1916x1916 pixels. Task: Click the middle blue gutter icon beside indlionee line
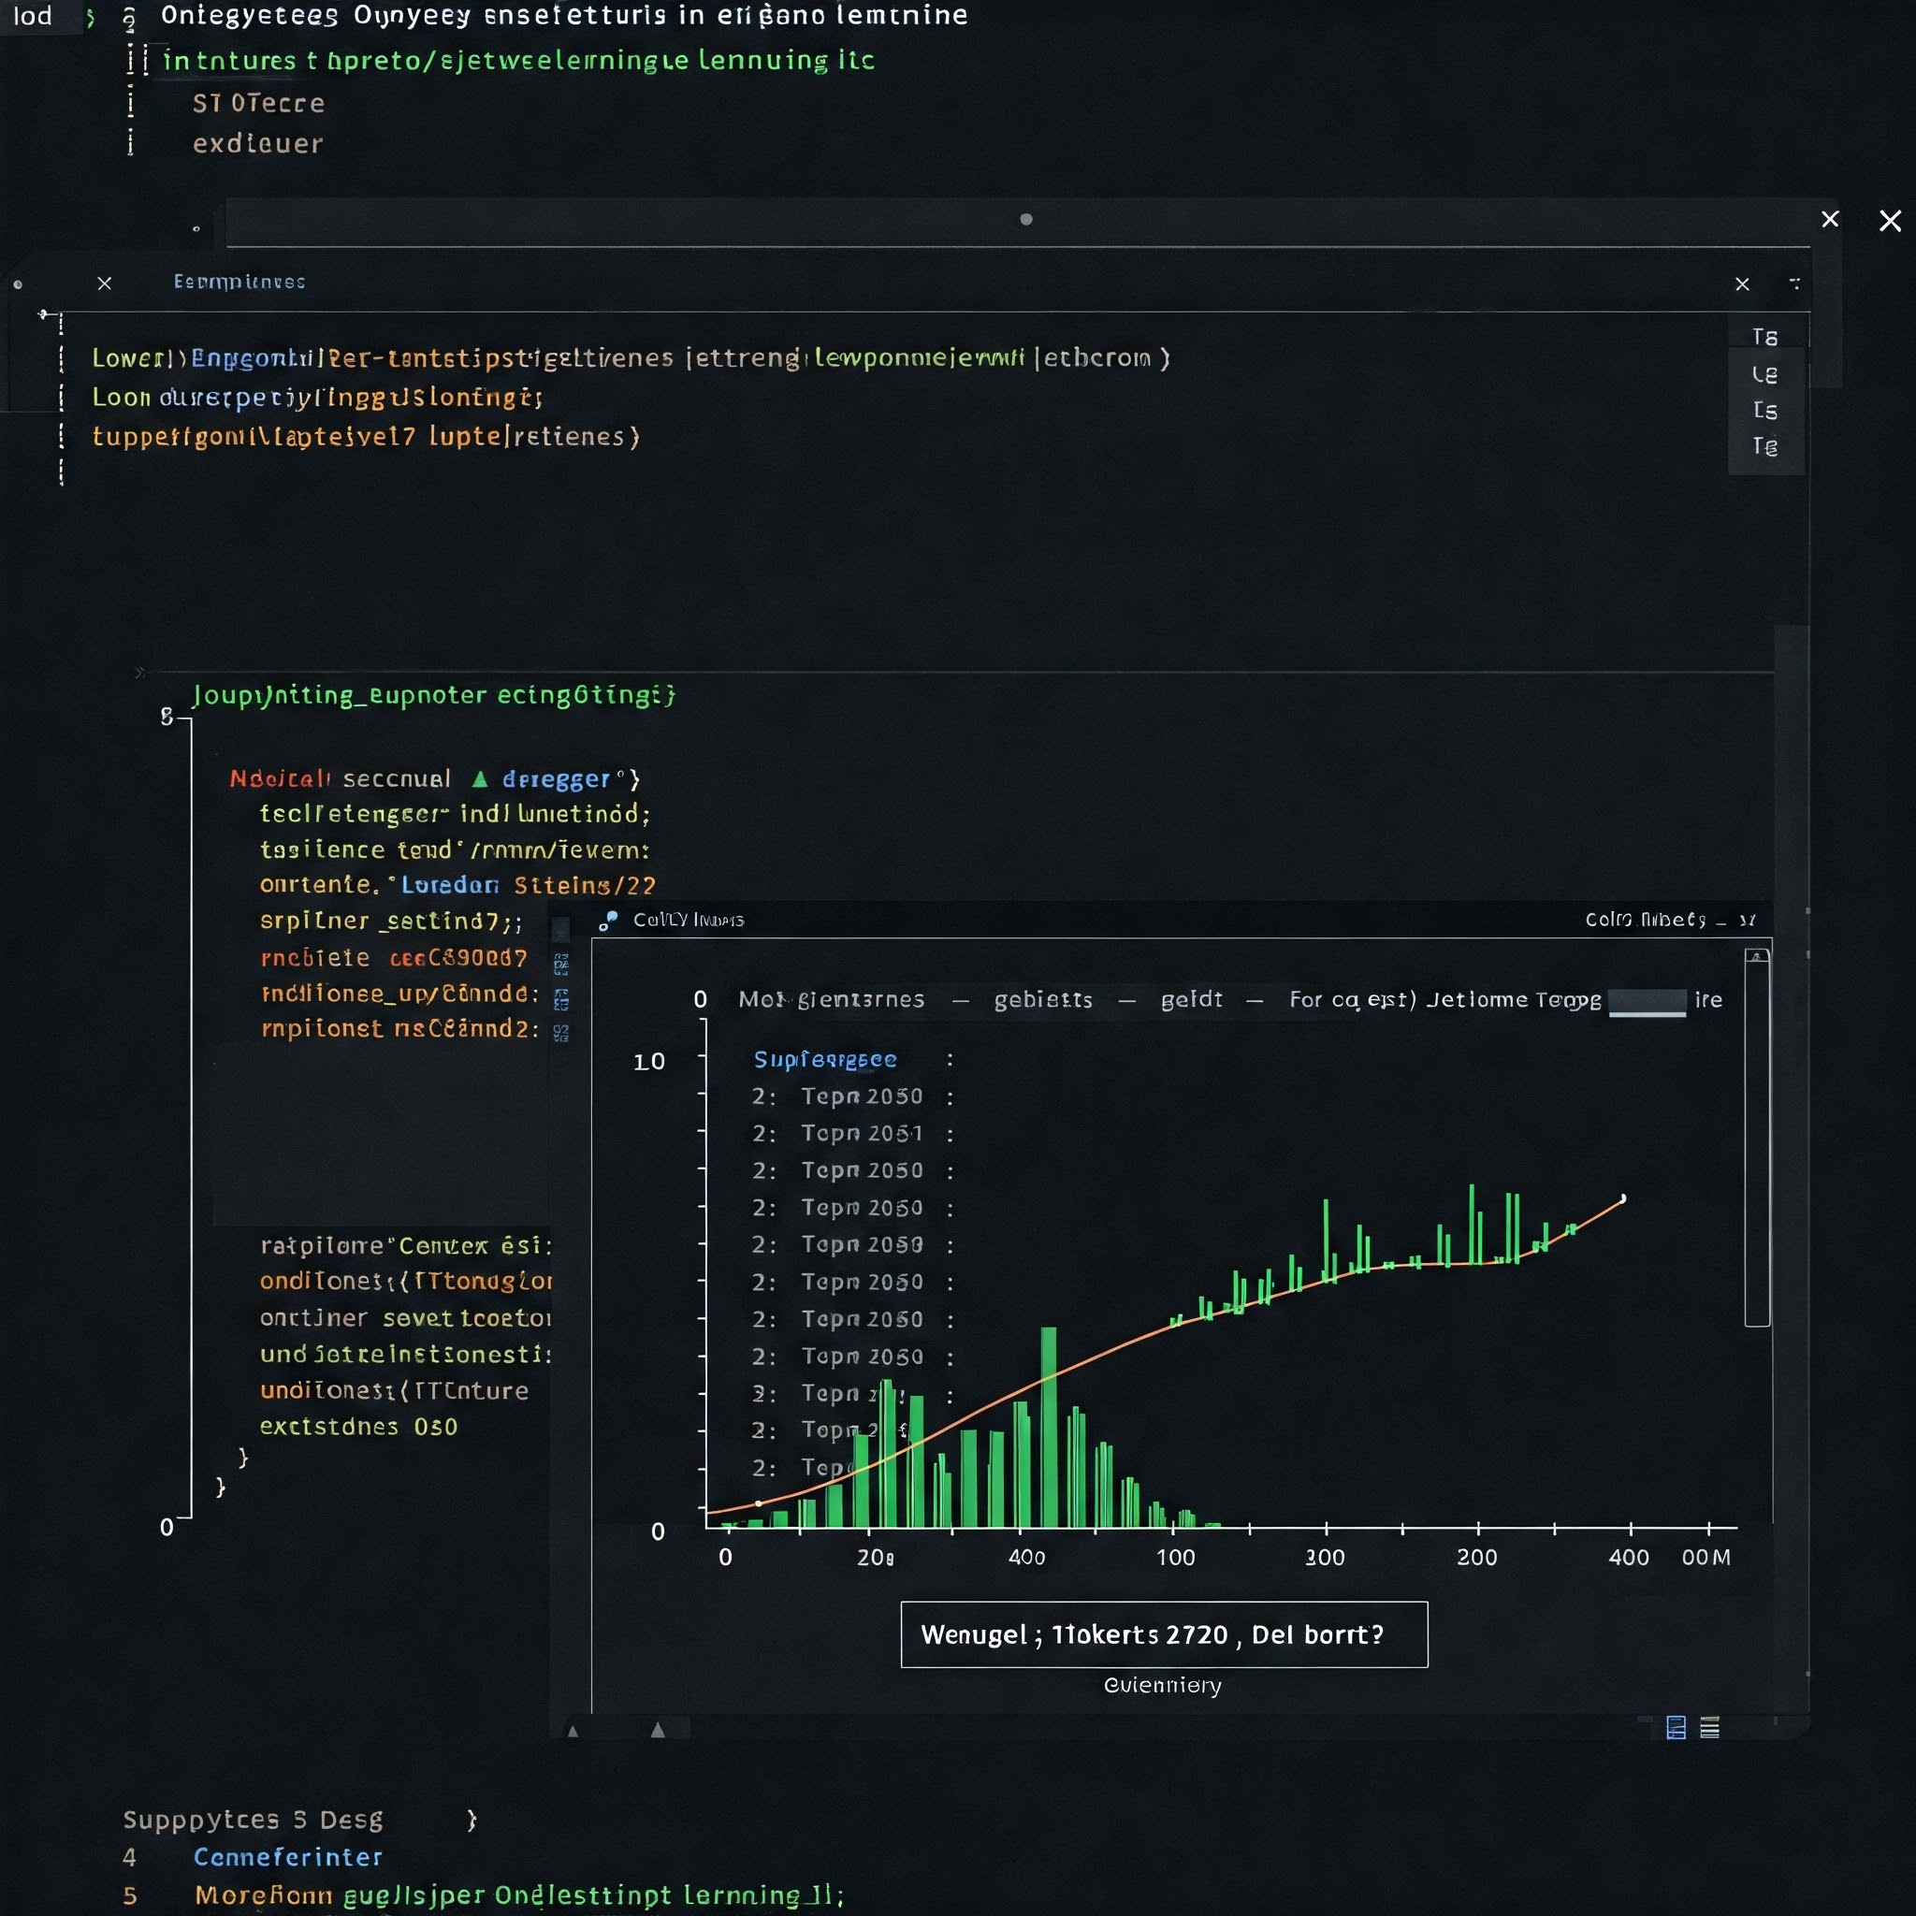pos(561,998)
